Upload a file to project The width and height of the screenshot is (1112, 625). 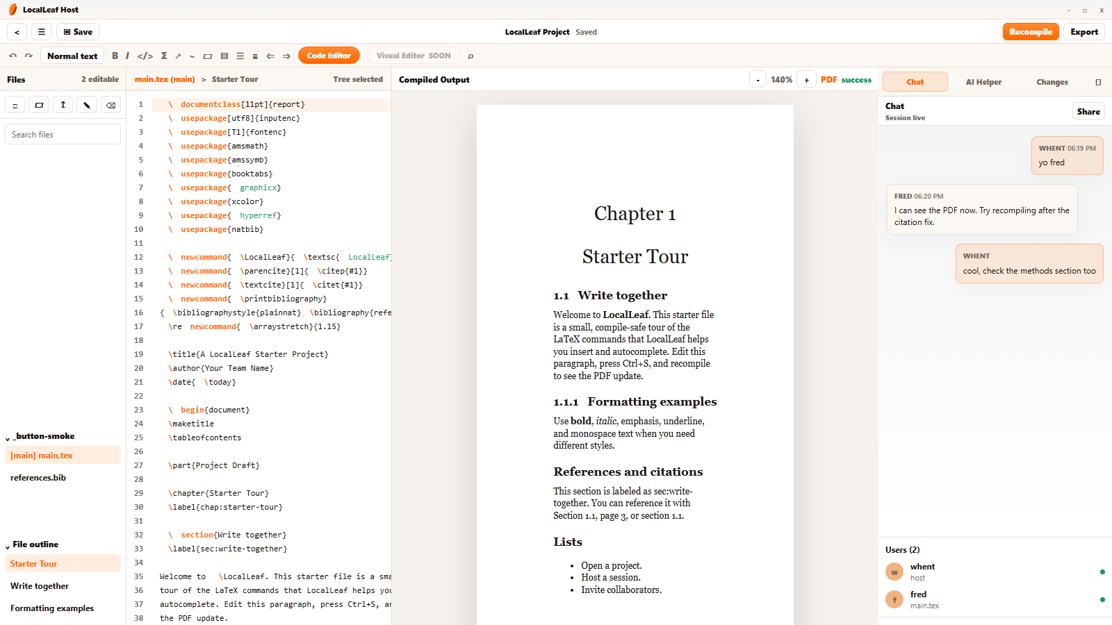point(63,105)
